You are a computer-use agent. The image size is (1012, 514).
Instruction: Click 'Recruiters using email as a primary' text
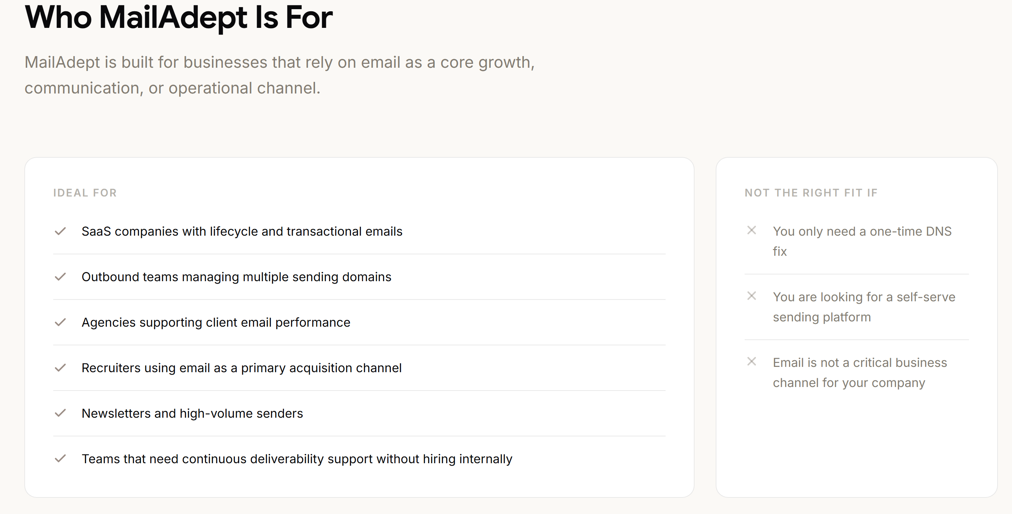click(x=241, y=368)
